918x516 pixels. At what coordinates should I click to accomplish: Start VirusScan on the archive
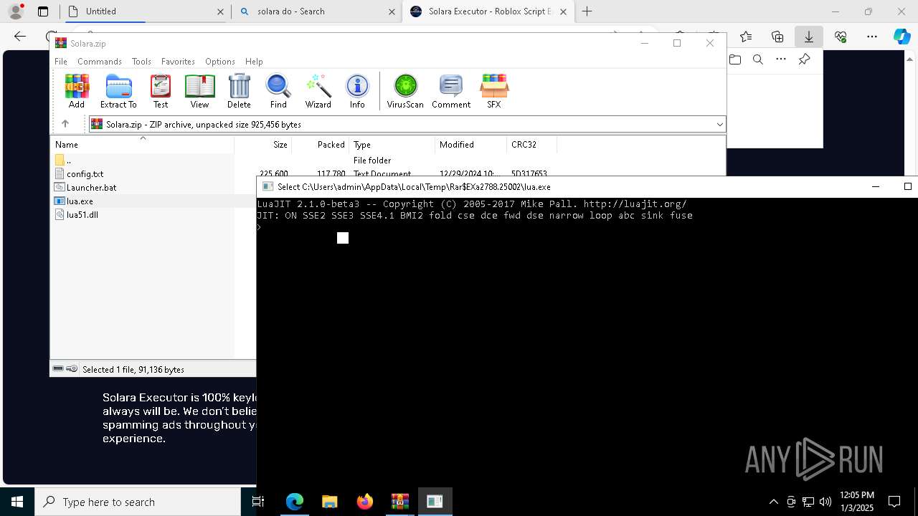point(405,91)
